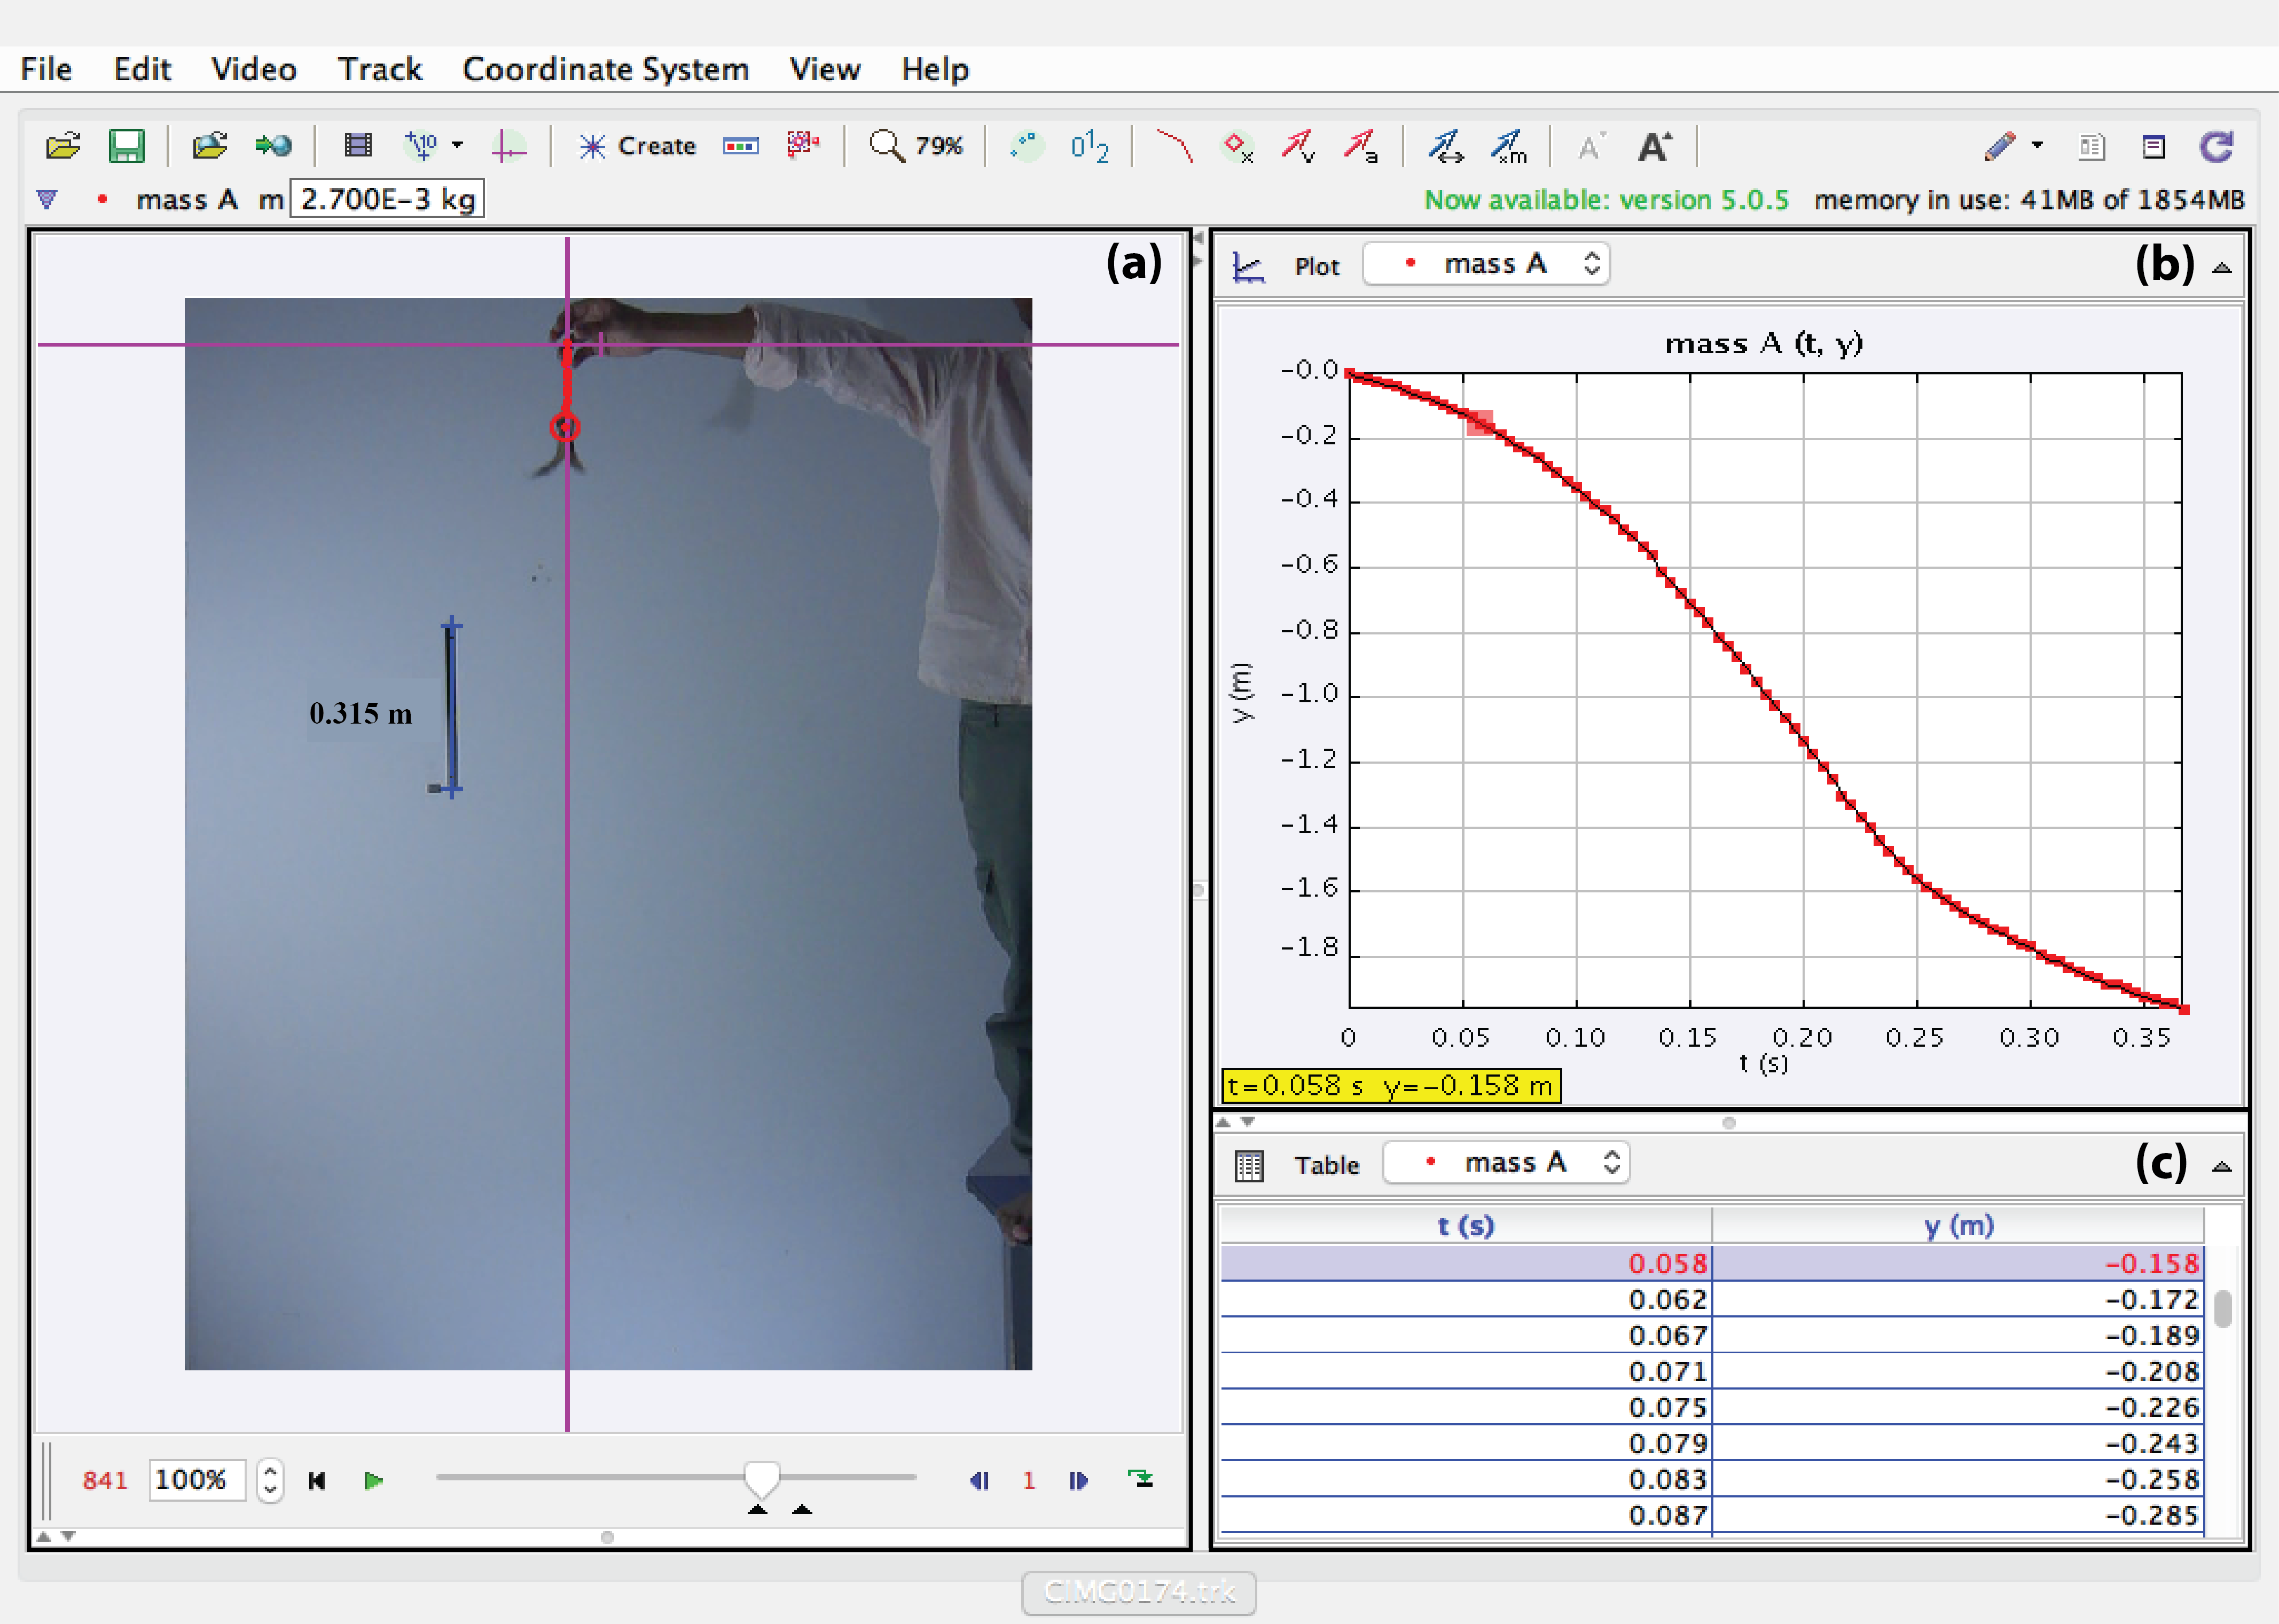
Task: Toggle the show paths curve button
Action: pos(1174,146)
